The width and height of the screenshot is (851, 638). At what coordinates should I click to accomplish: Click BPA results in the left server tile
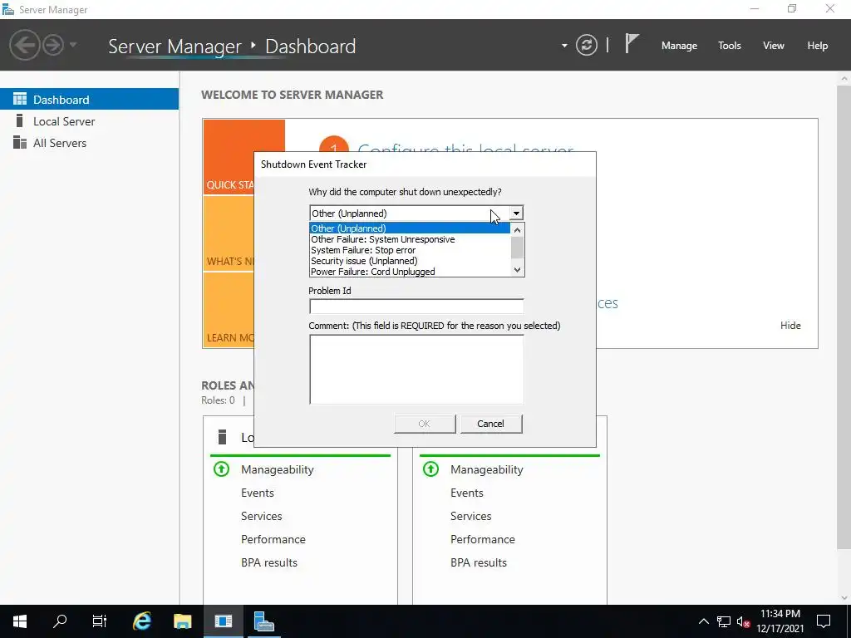tap(269, 562)
